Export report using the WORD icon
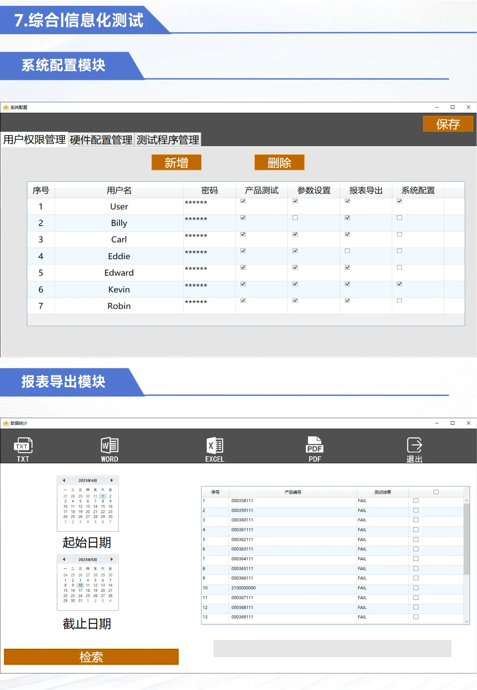 tap(109, 449)
